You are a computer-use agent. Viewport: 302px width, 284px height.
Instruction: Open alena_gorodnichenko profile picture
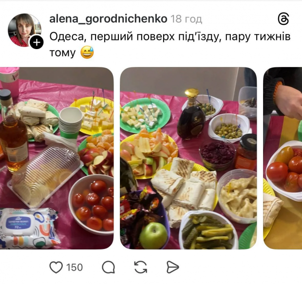click(x=24, y=30)
